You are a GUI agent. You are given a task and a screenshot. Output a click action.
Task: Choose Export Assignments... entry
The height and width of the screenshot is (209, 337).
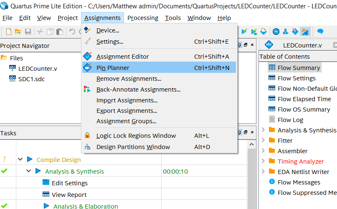click(159, 111)
